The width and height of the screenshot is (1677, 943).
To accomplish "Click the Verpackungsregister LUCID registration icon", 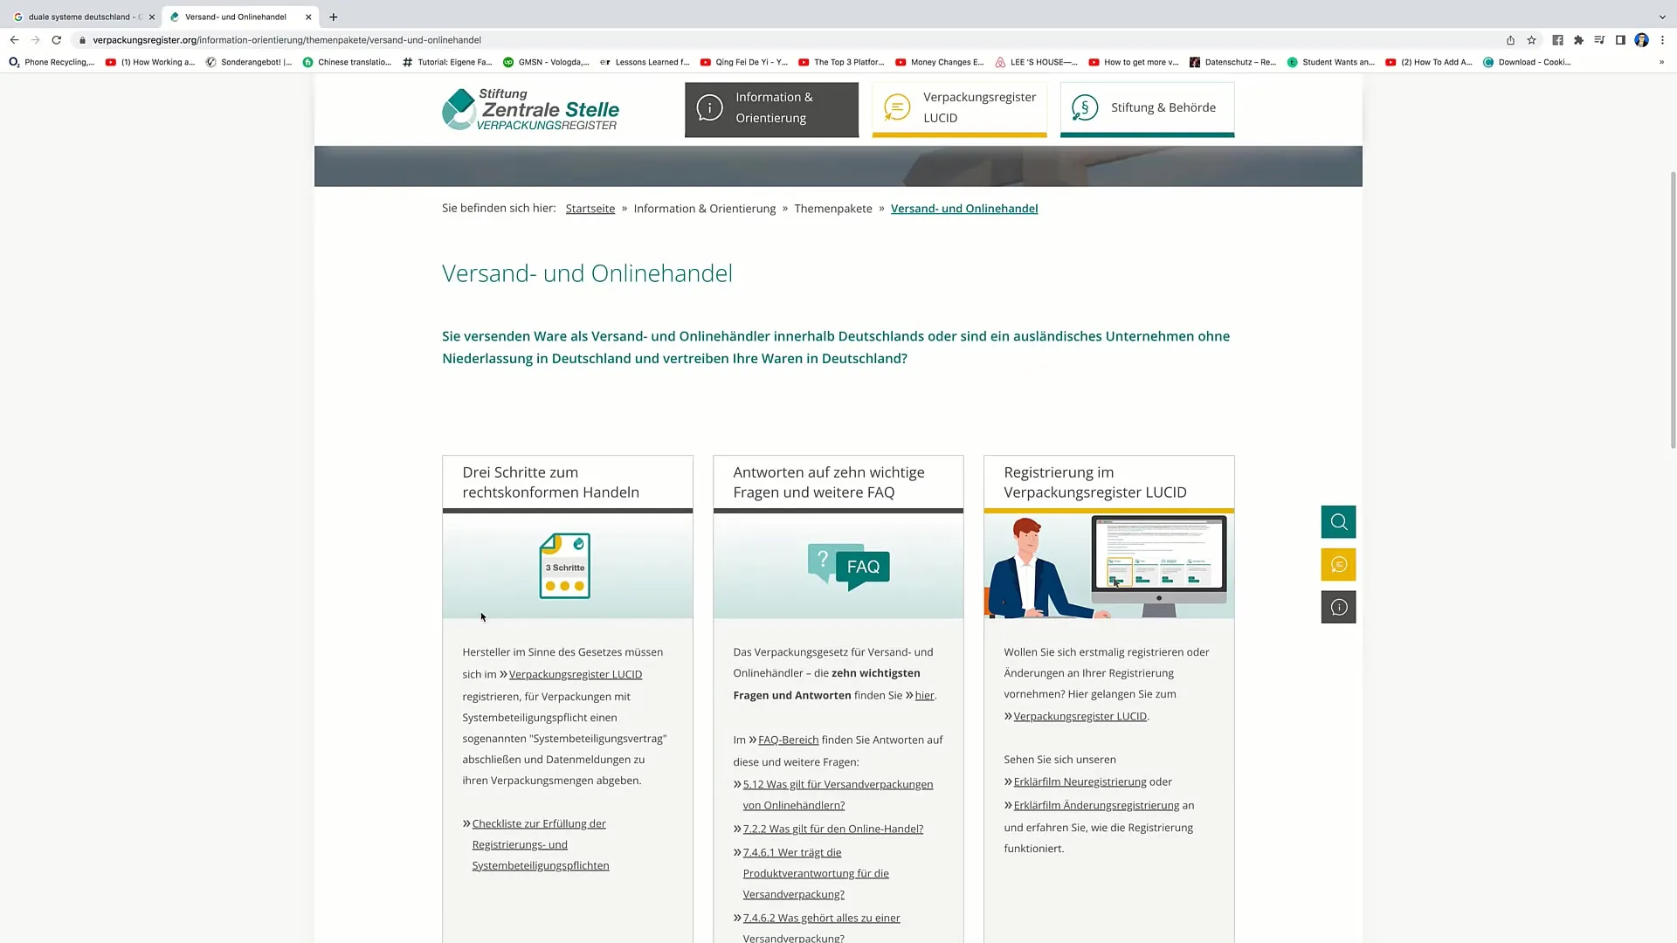I will point(897,108).
